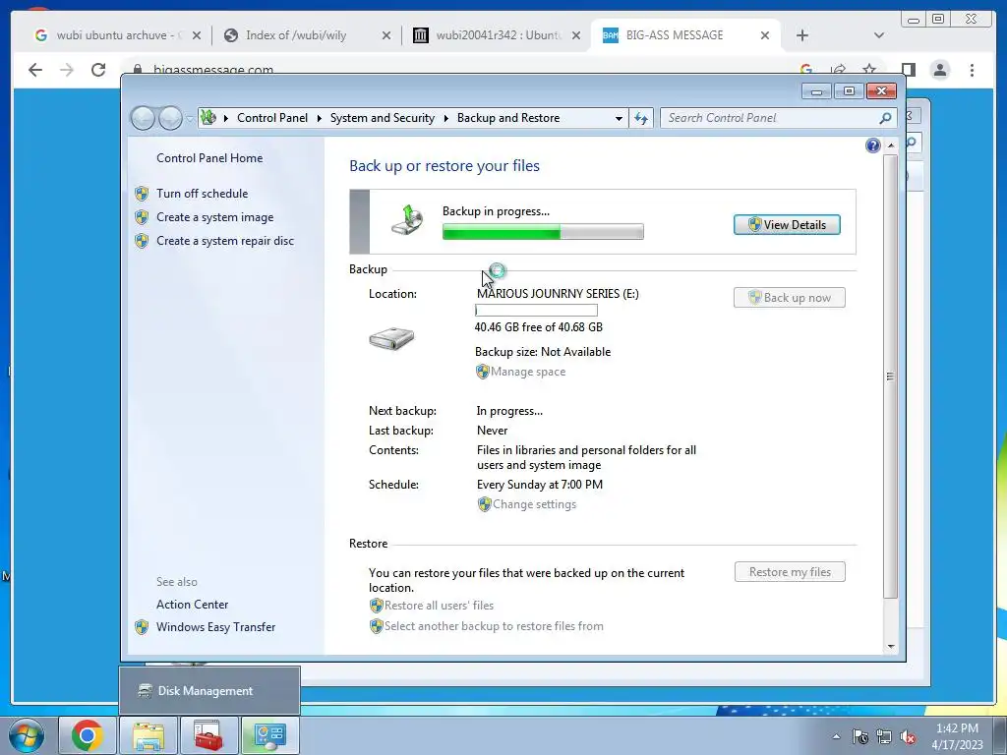Click the Disk Management taskbar preview
Screen dimensions: 1007x755
click(x=209, y=691)
